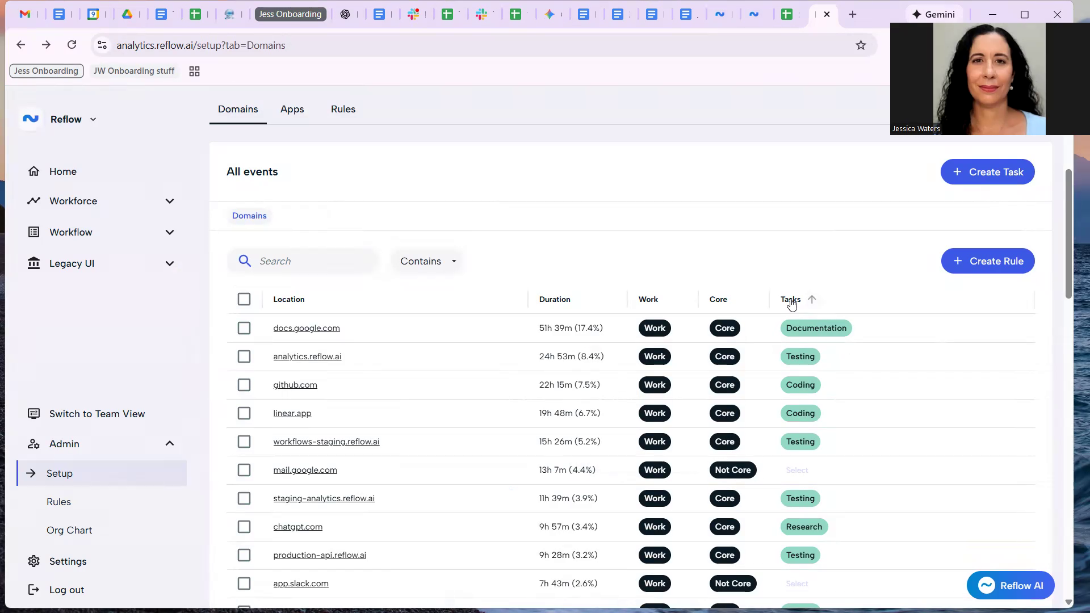Click the Home icon in sidebar
The width and height of the screenshot is (1090, 613).
click(34, 171)
